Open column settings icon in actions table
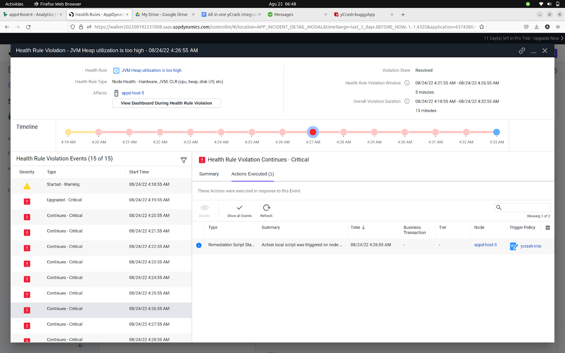The height and width of the screenshot is (353, 565). click(x=548, y=228)
